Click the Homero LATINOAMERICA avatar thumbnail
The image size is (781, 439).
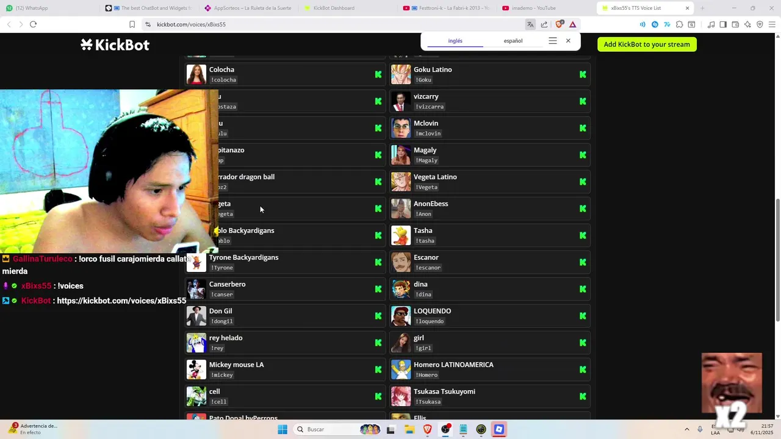point(401,369)
